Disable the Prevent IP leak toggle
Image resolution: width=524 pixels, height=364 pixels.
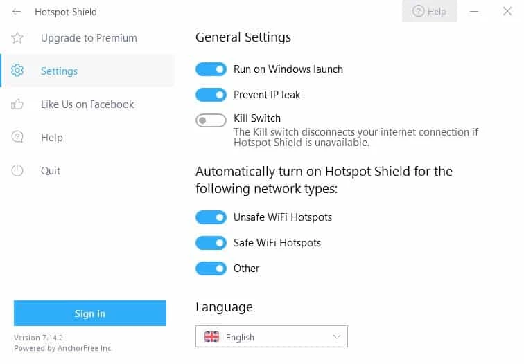coord(211,95)
